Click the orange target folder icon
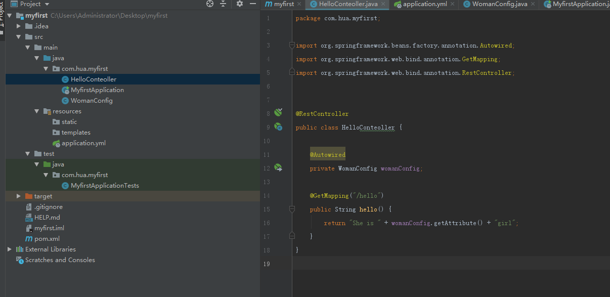This screenshot has height=297, width=610. (x=29, y=196)
